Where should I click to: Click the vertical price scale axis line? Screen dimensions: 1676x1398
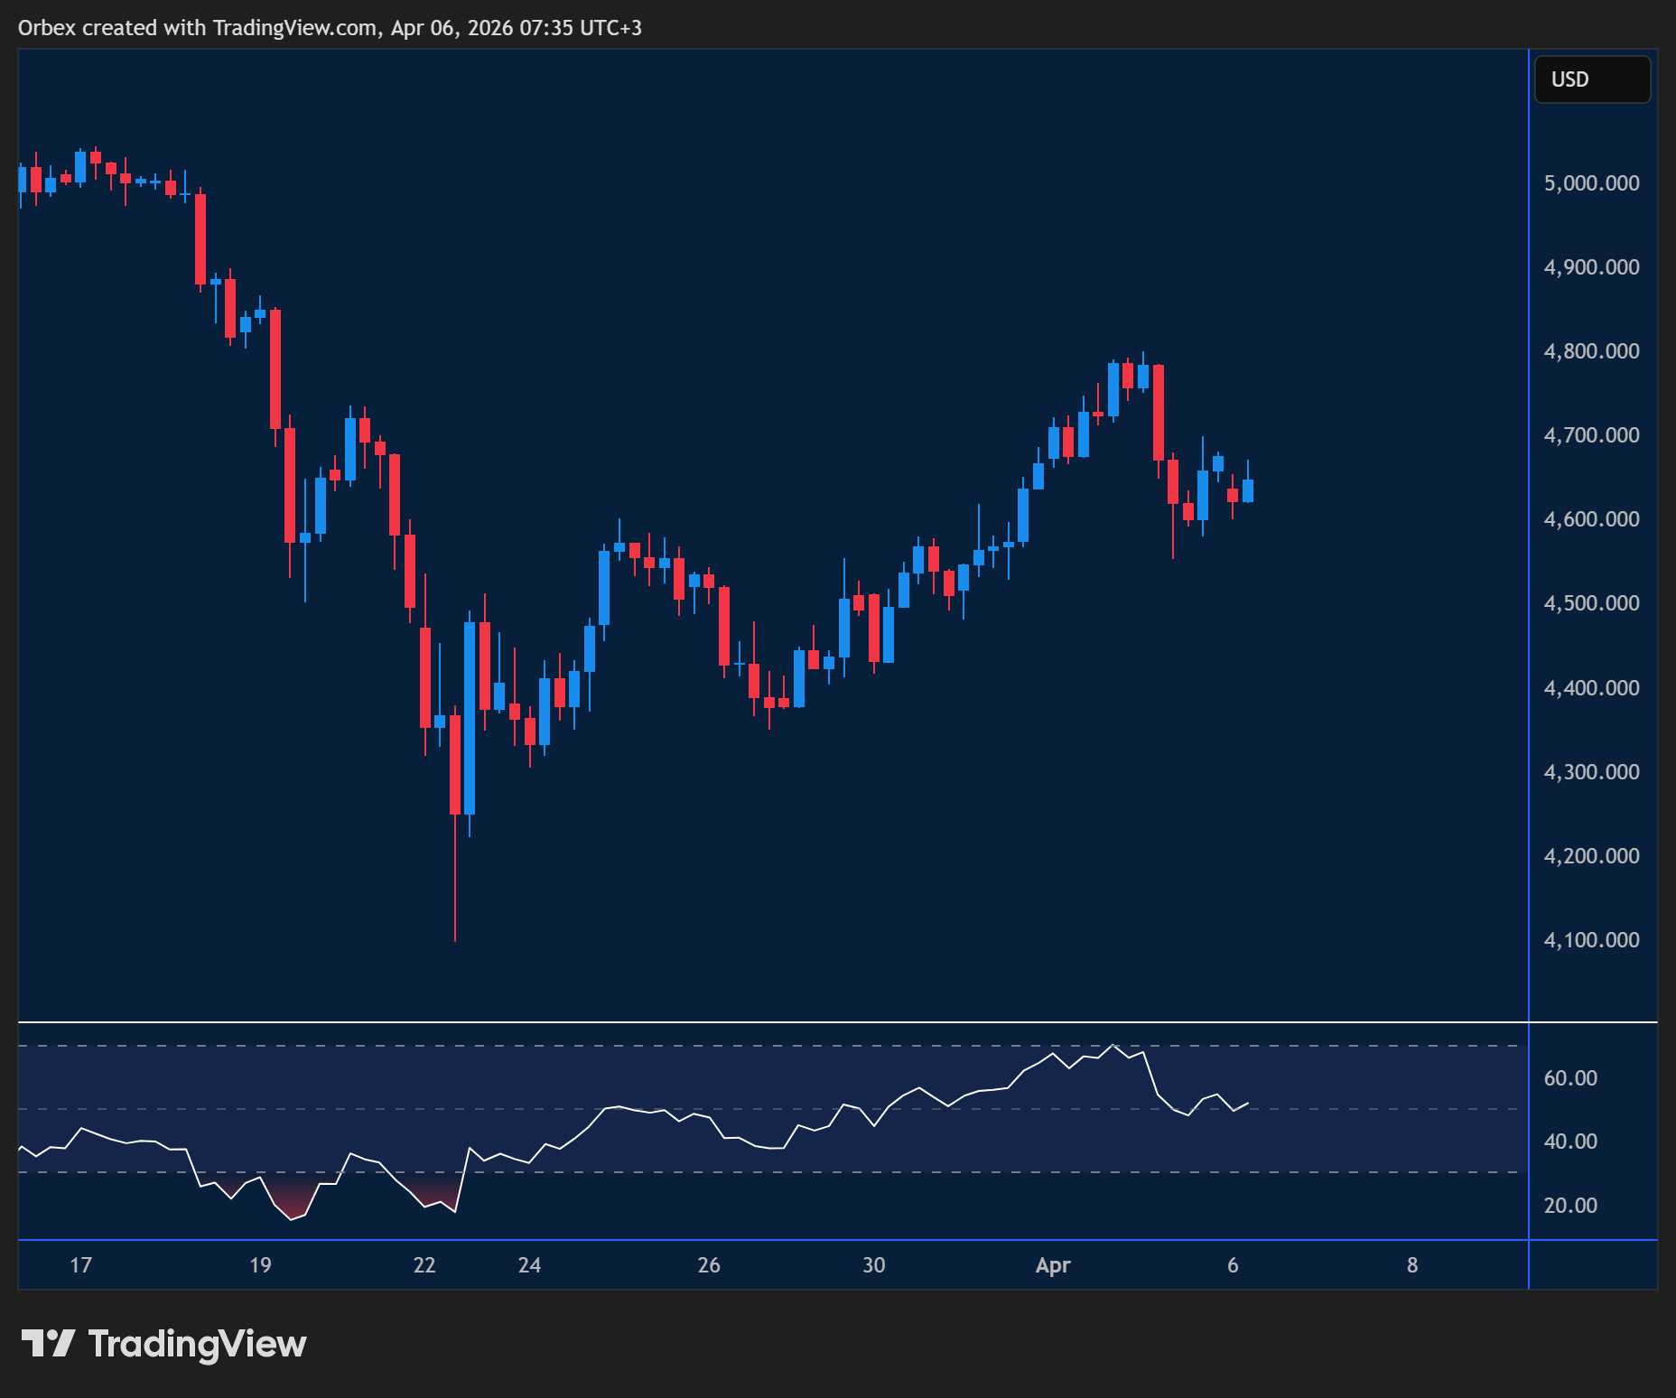point(1528,542)
